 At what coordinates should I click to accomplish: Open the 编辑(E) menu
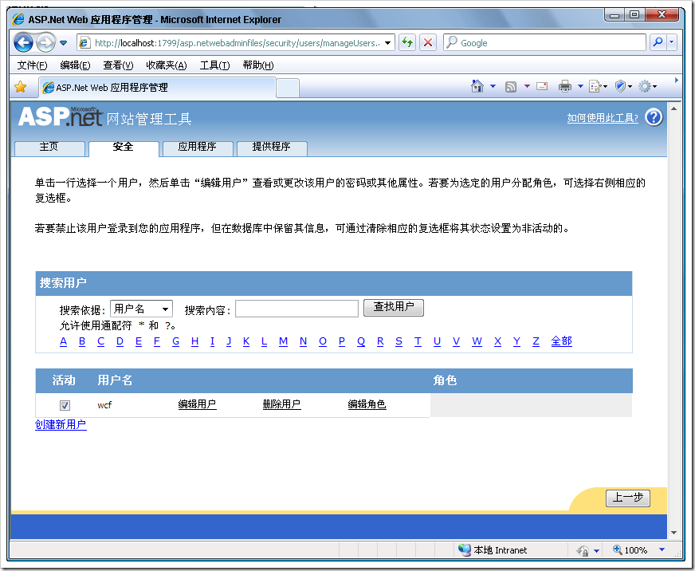point(75,65)
